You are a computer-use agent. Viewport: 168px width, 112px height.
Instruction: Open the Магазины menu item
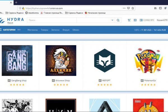(32, 30)
